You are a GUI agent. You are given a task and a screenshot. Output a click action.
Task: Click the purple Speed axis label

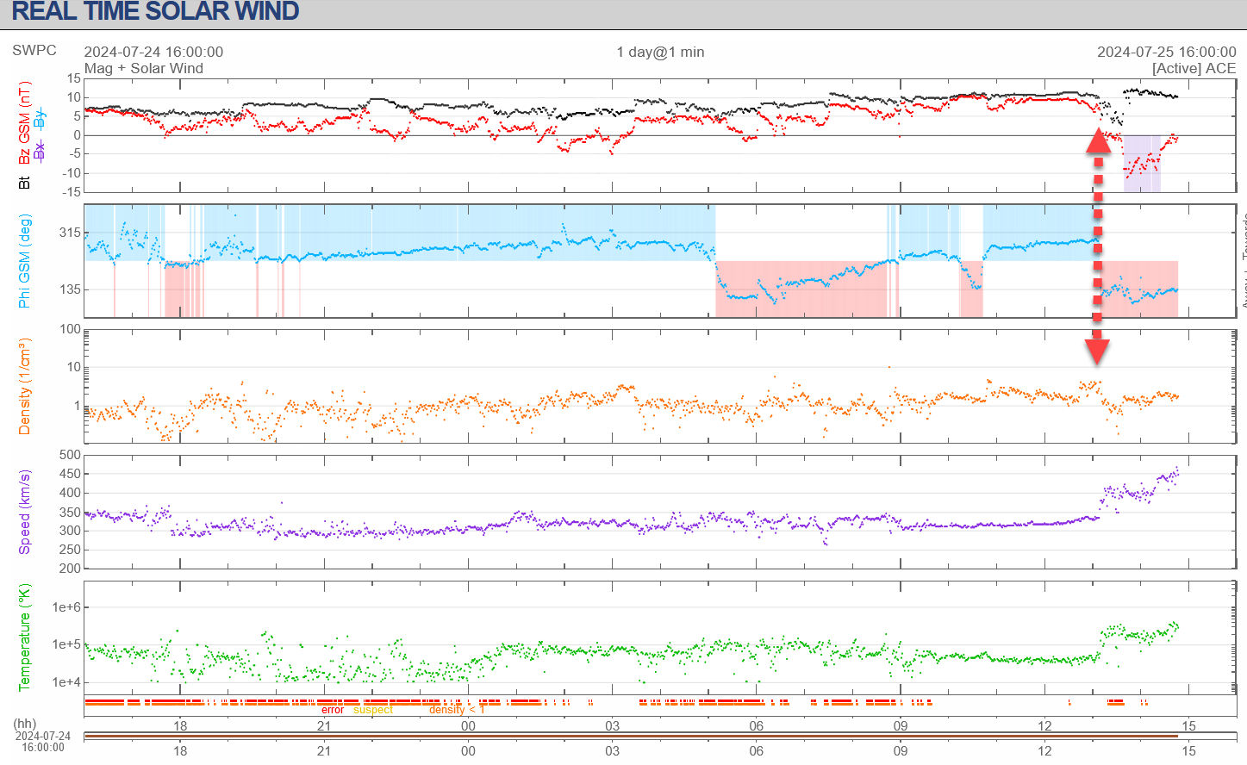(24, 512)
